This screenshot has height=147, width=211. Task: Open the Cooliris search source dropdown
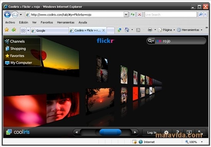coord(151,41)
